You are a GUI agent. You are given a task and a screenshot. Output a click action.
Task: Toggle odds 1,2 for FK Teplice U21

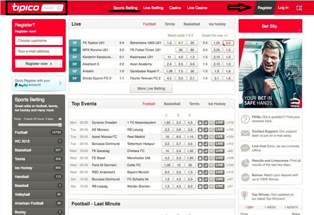[x=169, y=43]
